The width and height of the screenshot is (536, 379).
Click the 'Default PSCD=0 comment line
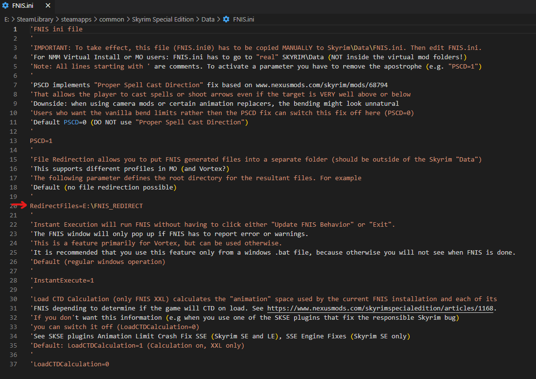pyautogui.click(x=139, y=122)
